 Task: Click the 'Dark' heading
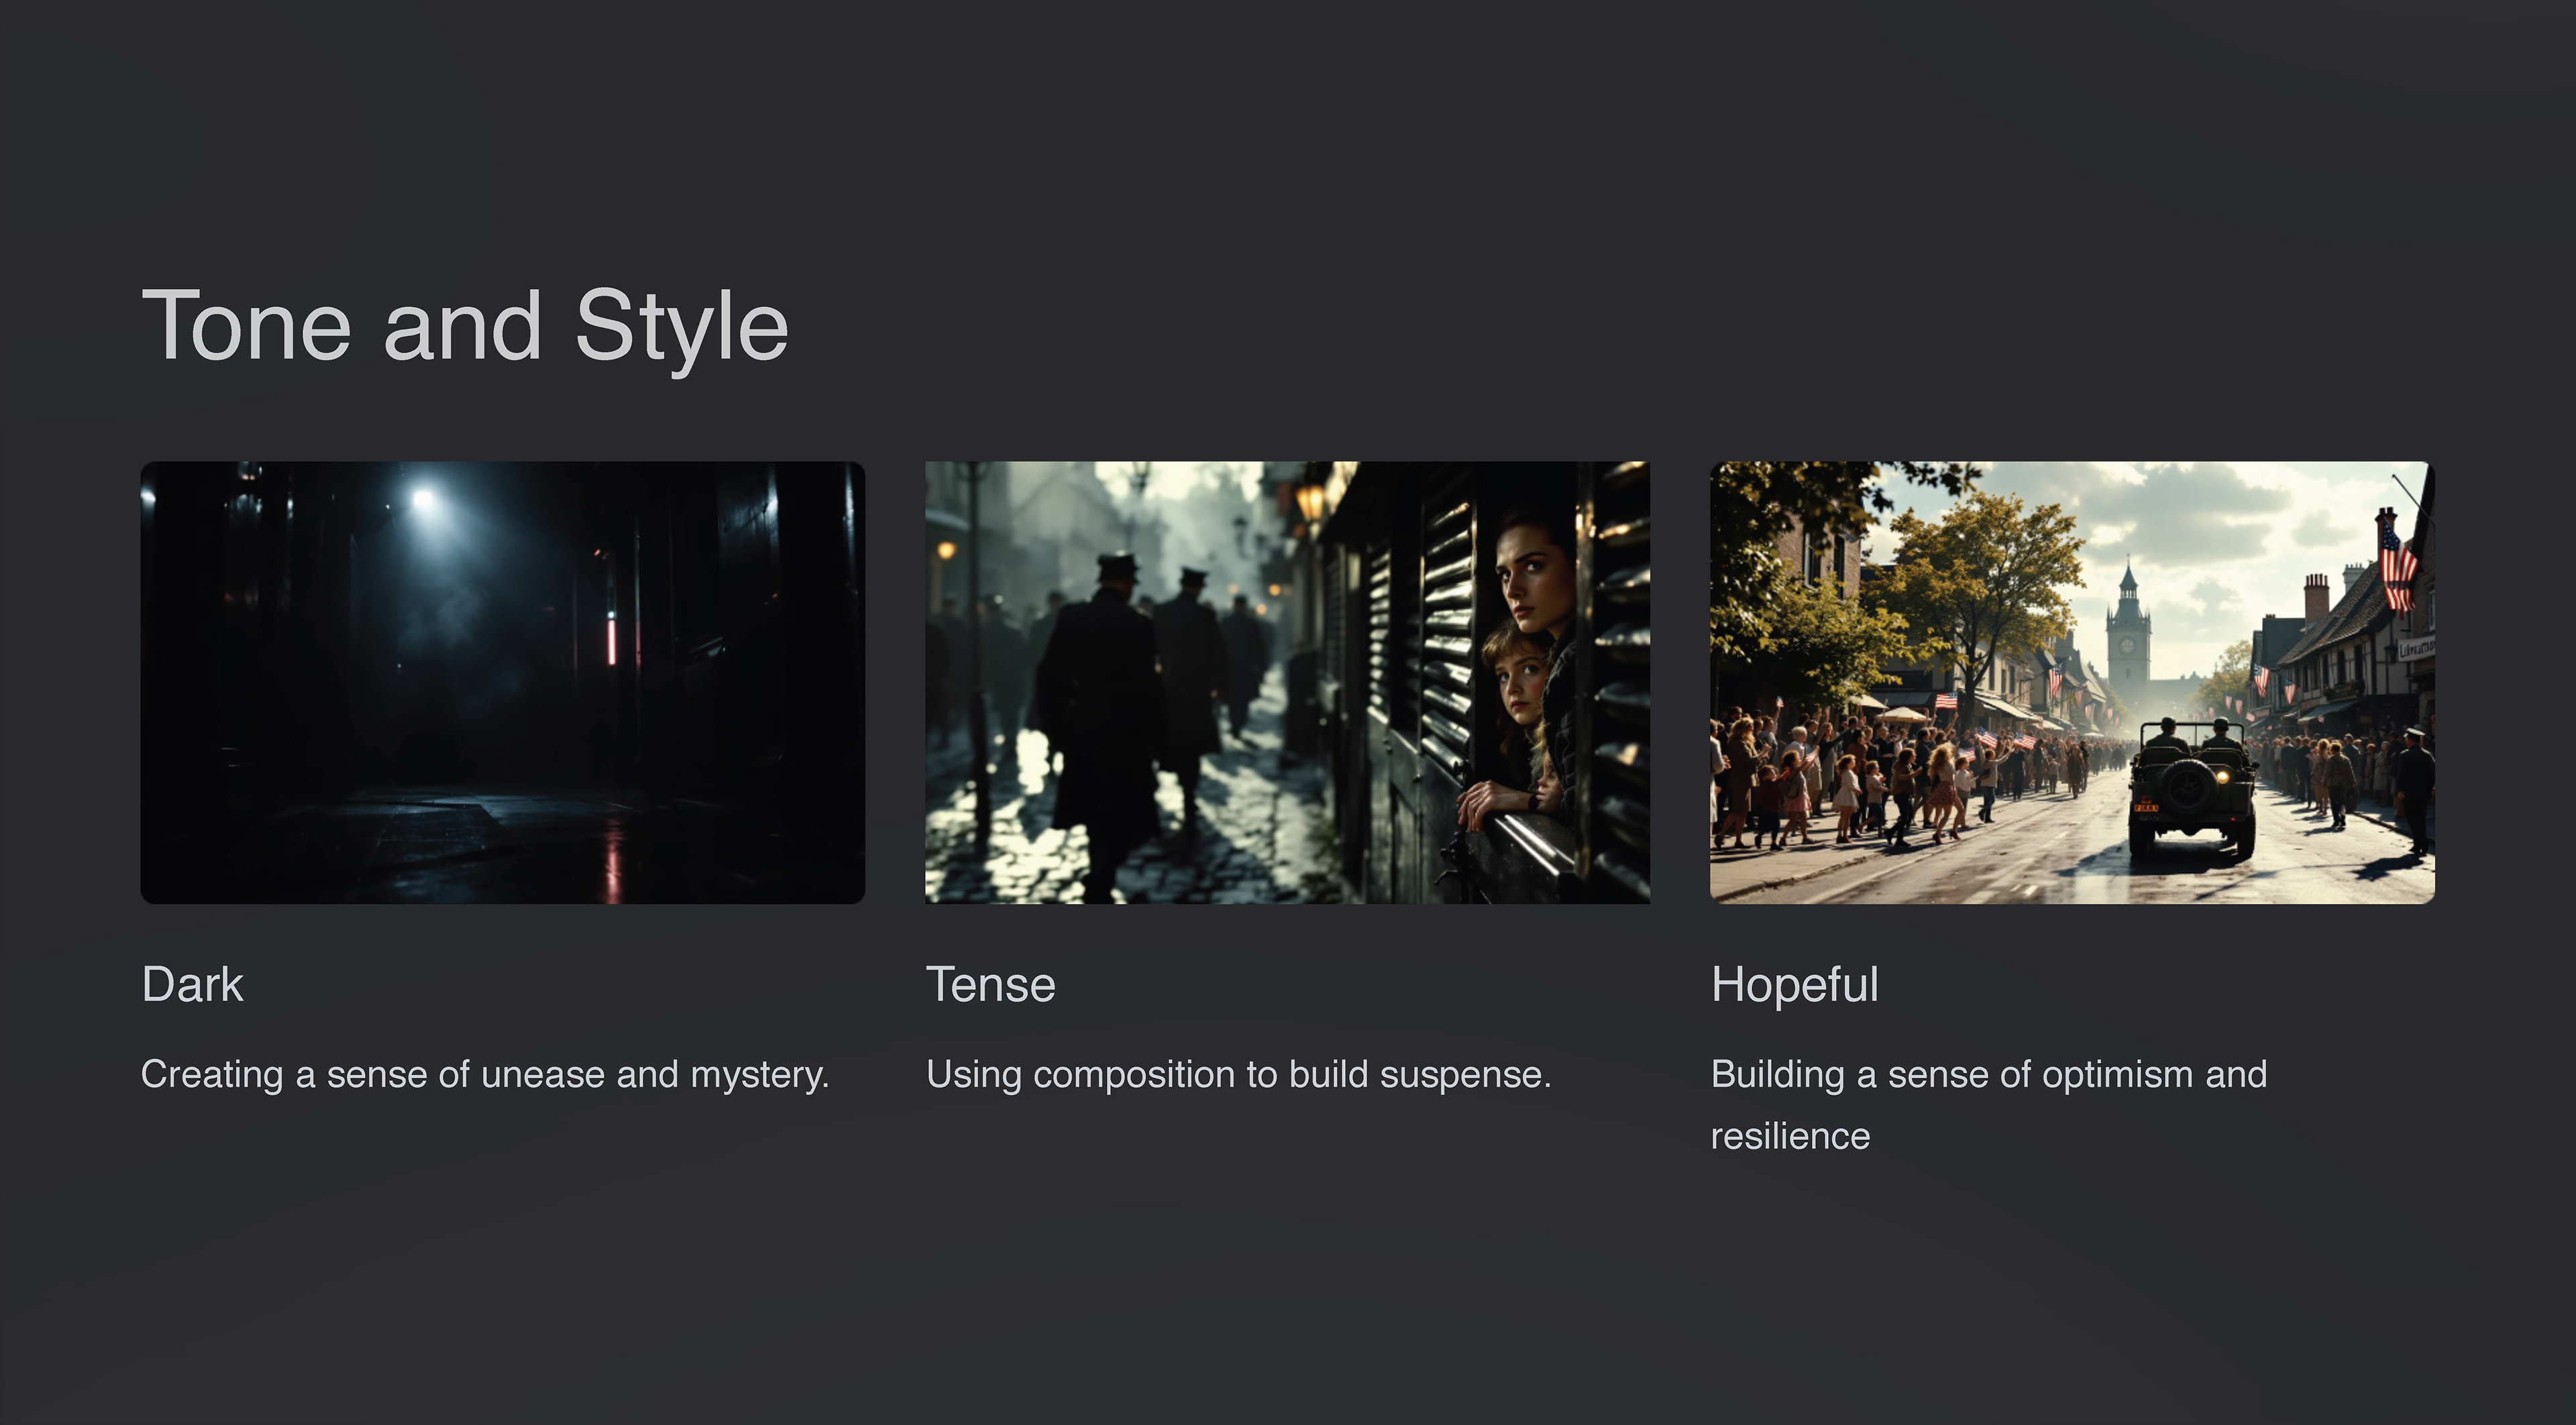point(192,984)
